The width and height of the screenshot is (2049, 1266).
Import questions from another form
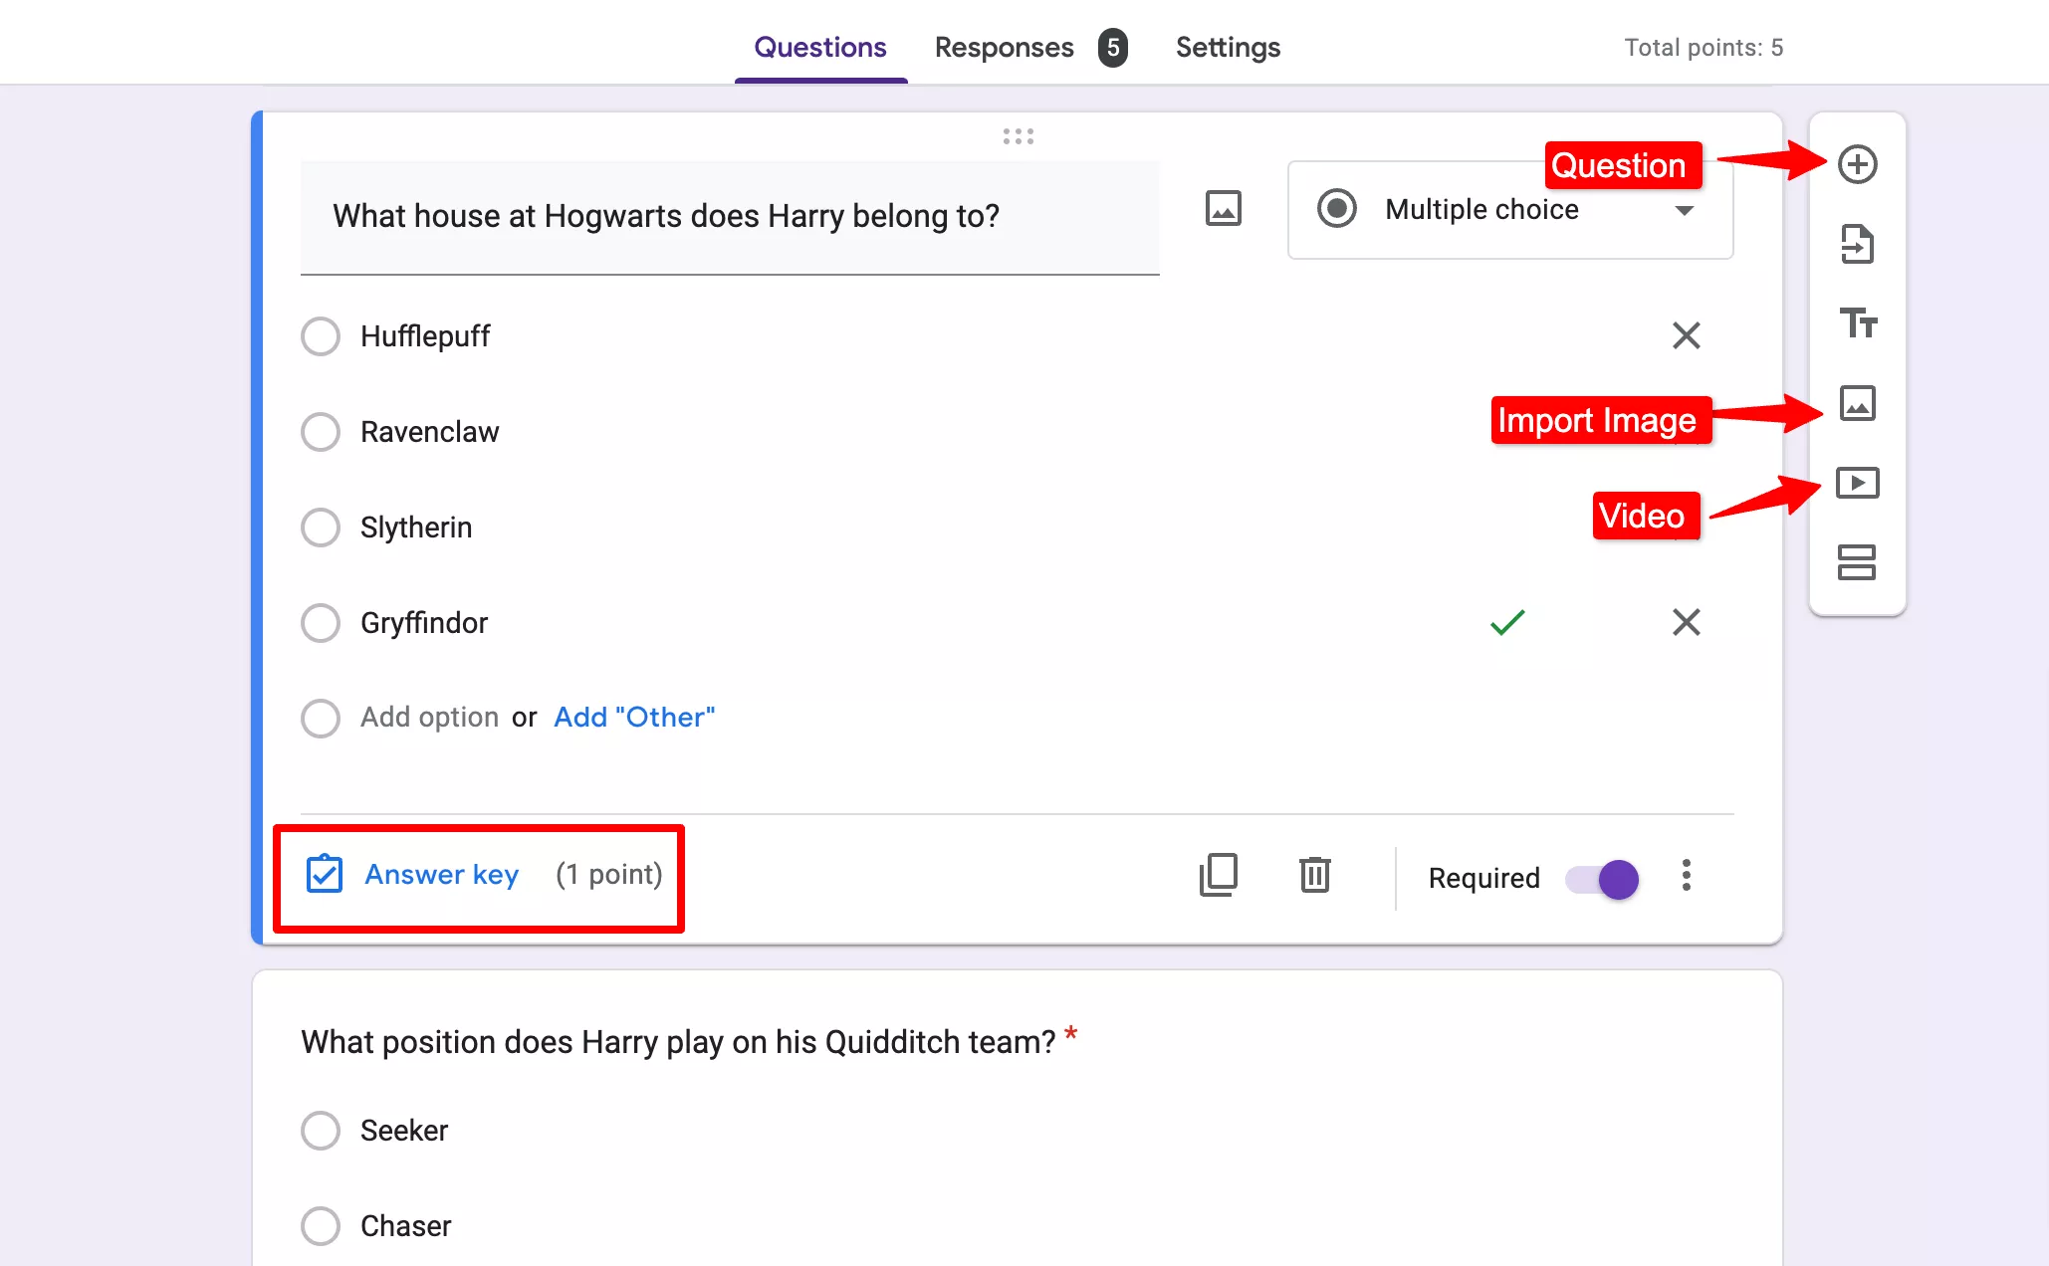coord(1858,245)
